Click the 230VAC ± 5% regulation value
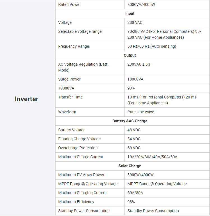Image resolution: width=210 pixels, height=216 pixels. (x=139, y=64)
